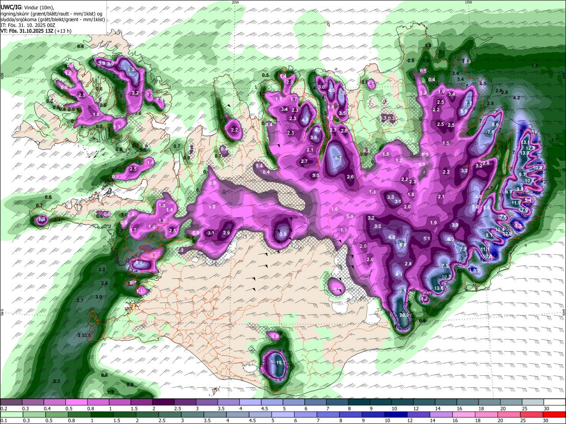
Task: Click the 13.1 precipitation value
Action: (x=526, y=142)
